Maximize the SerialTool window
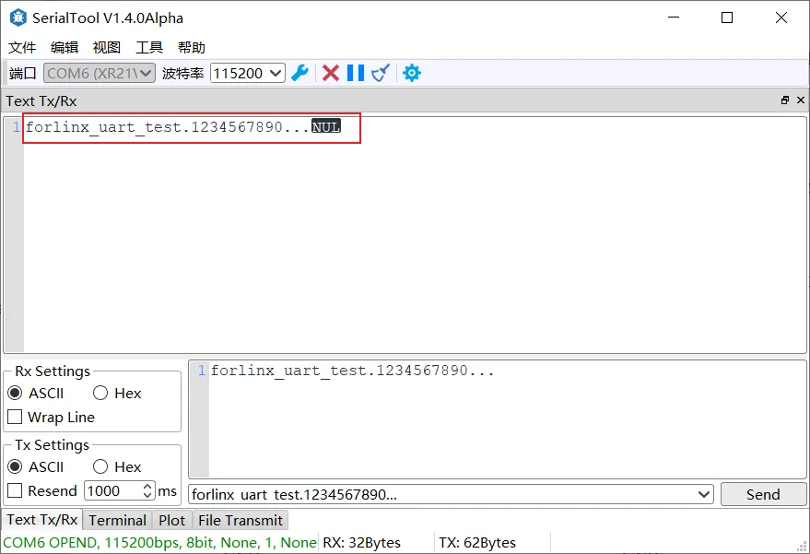Viewport: 810px width, 554px height. coord(727,18)
